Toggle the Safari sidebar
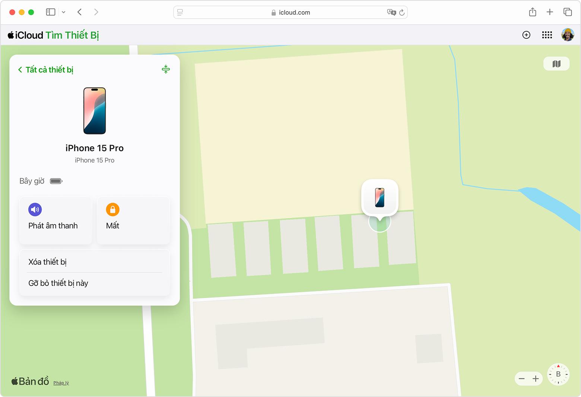The height and width of the screenshot is (397, 581). point(51,12)
